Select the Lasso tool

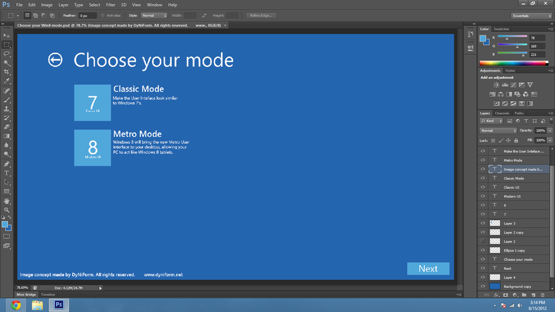tap(7, 53)
